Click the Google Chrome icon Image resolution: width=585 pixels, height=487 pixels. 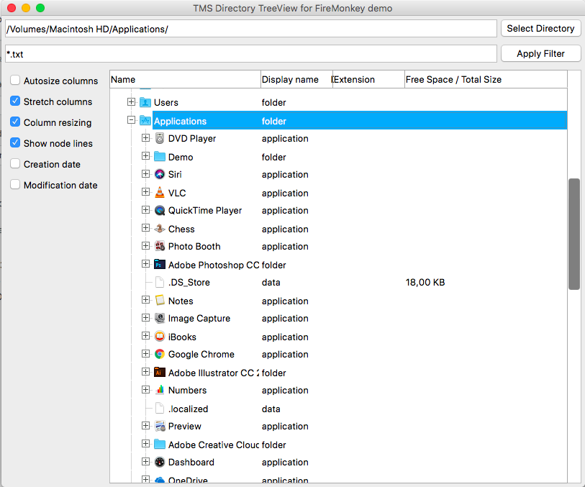(160, 354)
